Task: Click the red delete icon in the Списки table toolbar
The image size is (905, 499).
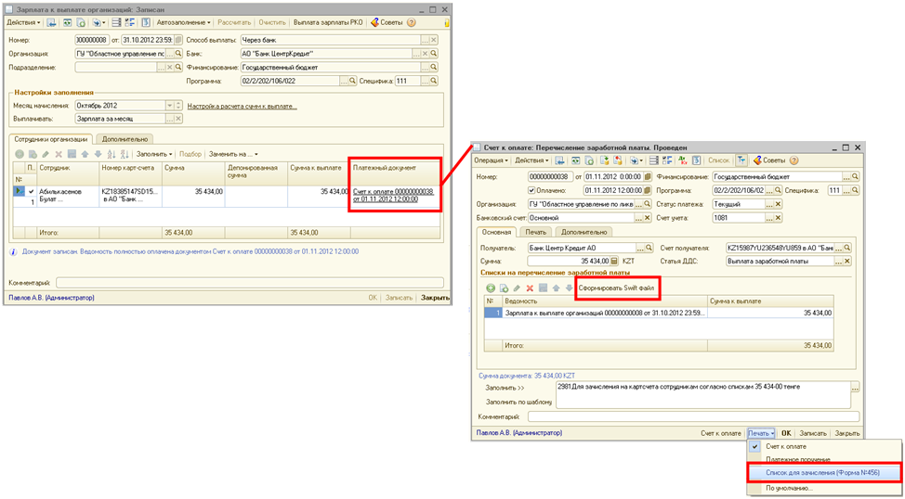Action: [531, 288]
